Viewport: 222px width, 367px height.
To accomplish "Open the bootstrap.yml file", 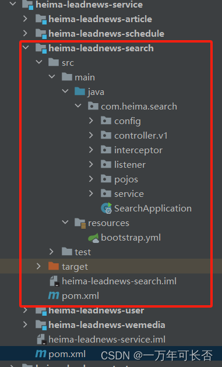I will [131, 238].
